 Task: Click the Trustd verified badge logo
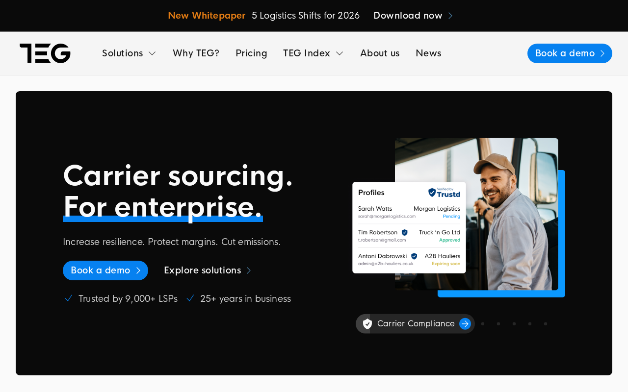tap(444, 193)
